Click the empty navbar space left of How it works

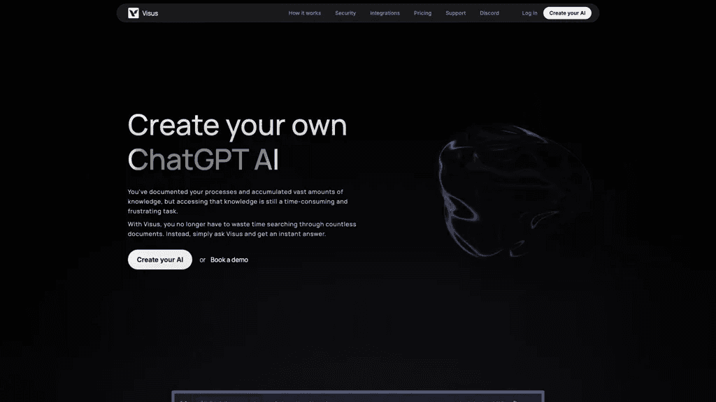point(223,13)
